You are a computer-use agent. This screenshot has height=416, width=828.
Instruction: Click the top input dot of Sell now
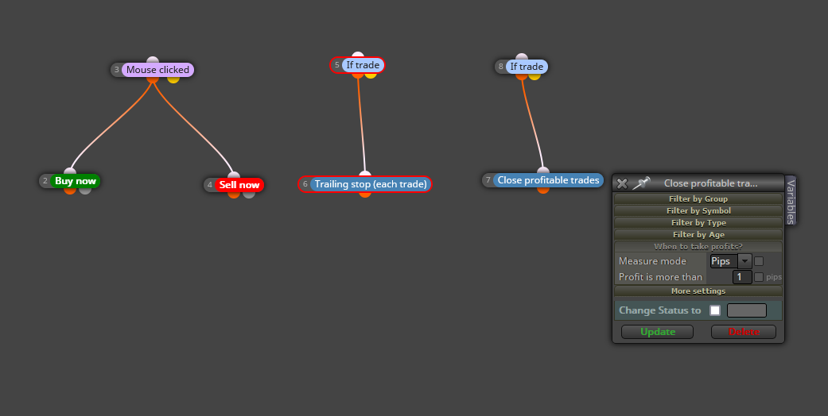tap(234, 175)
